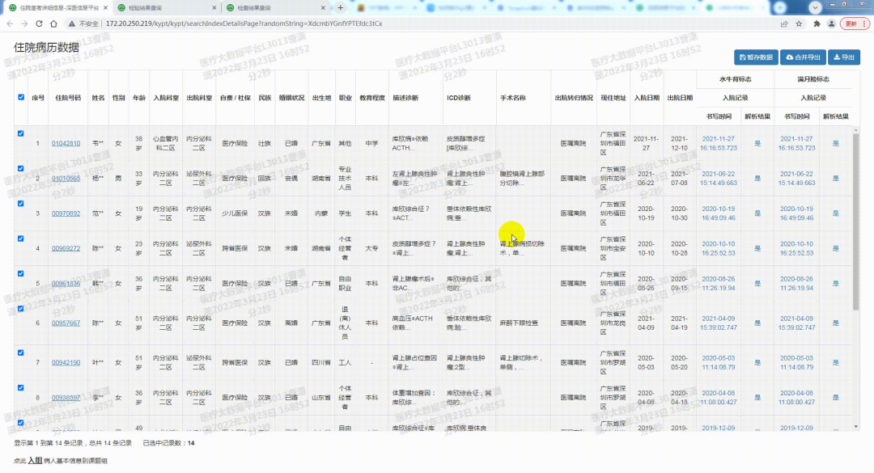
Task: Open the browser home page icon
Action: coord(53,24)
